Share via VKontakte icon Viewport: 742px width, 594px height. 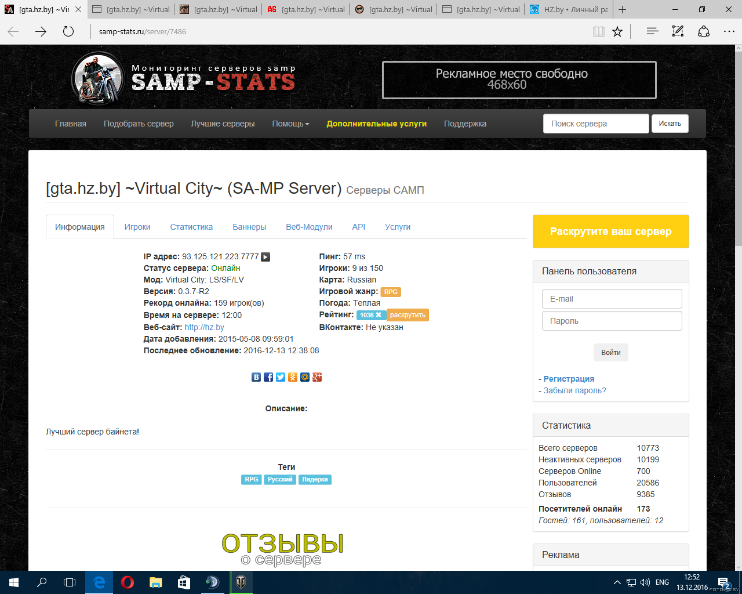tap(256, 377)
